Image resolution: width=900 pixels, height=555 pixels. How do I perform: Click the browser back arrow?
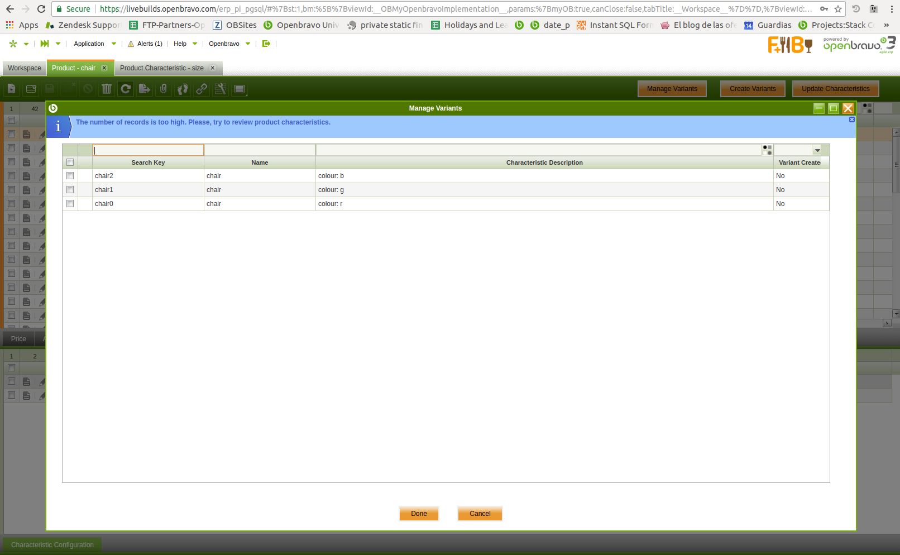pyautogui.click(x=10, y=9)
